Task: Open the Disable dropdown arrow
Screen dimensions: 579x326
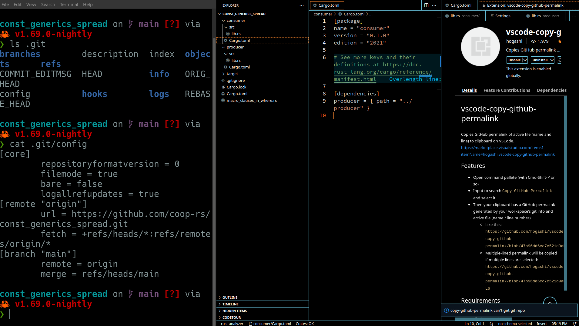Action: (525, 60)
